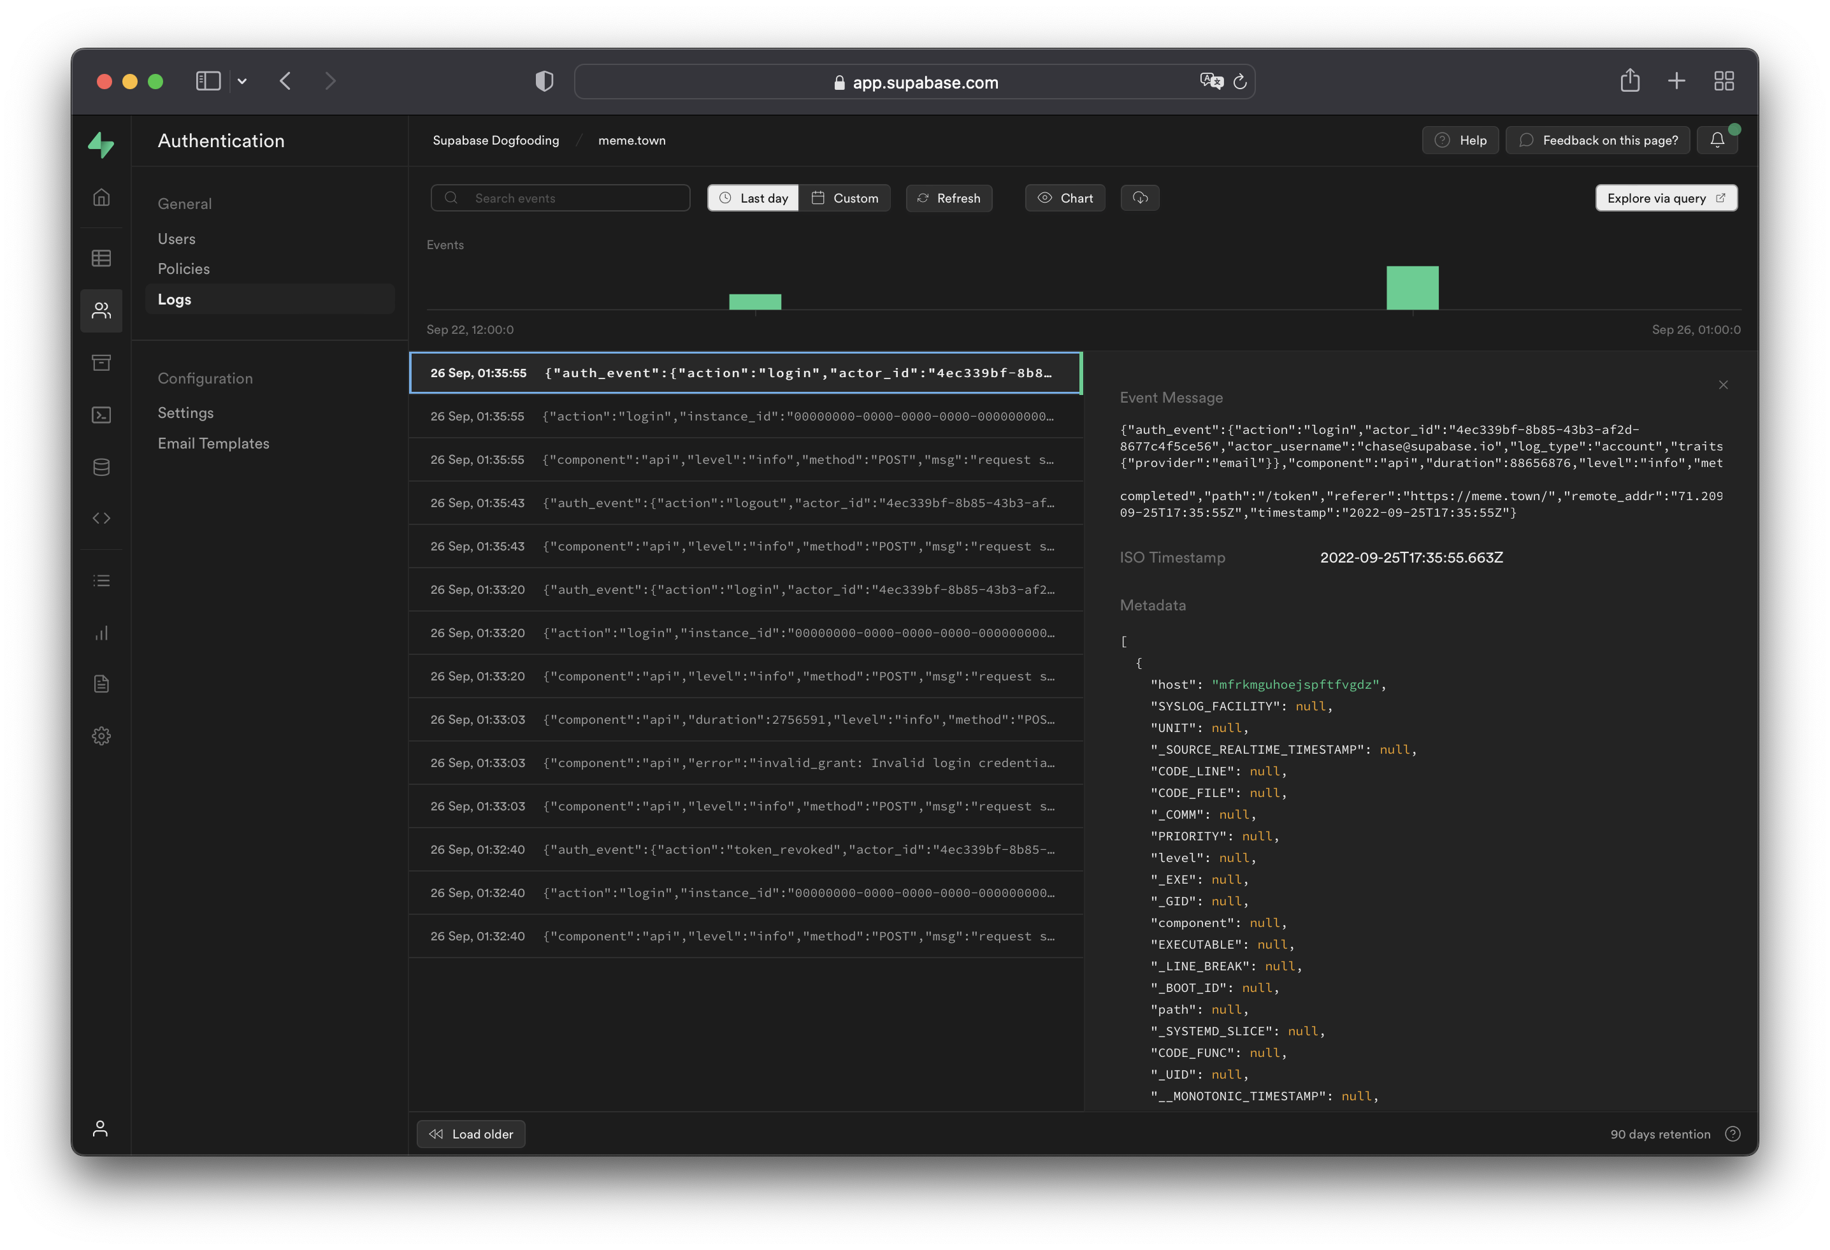This screenshot has height=1250, width=1830.
Task: Open the notifications bell icon
Action: click(x=1717, y=140)
